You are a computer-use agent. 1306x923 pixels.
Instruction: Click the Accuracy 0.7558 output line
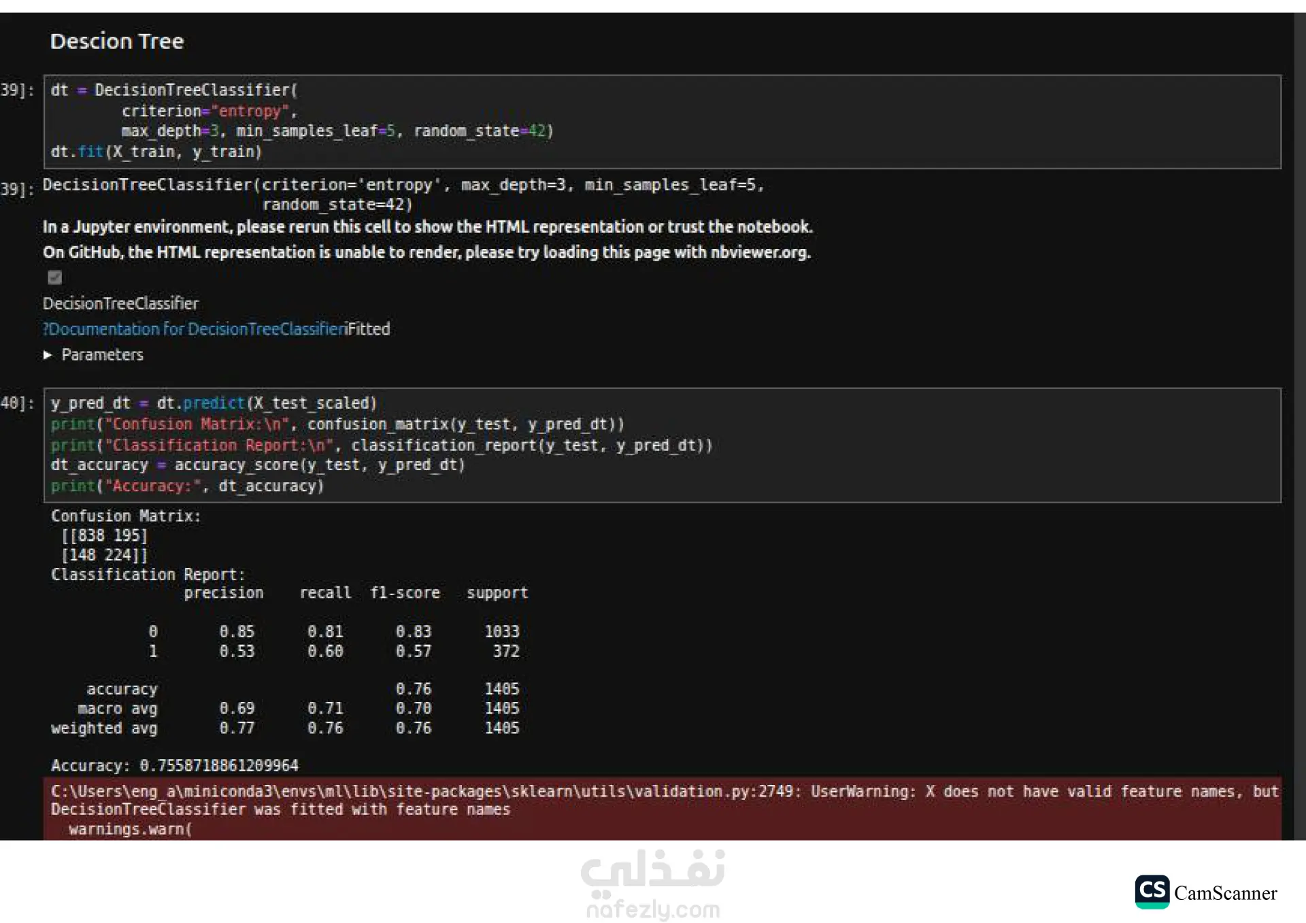point(175,766)
